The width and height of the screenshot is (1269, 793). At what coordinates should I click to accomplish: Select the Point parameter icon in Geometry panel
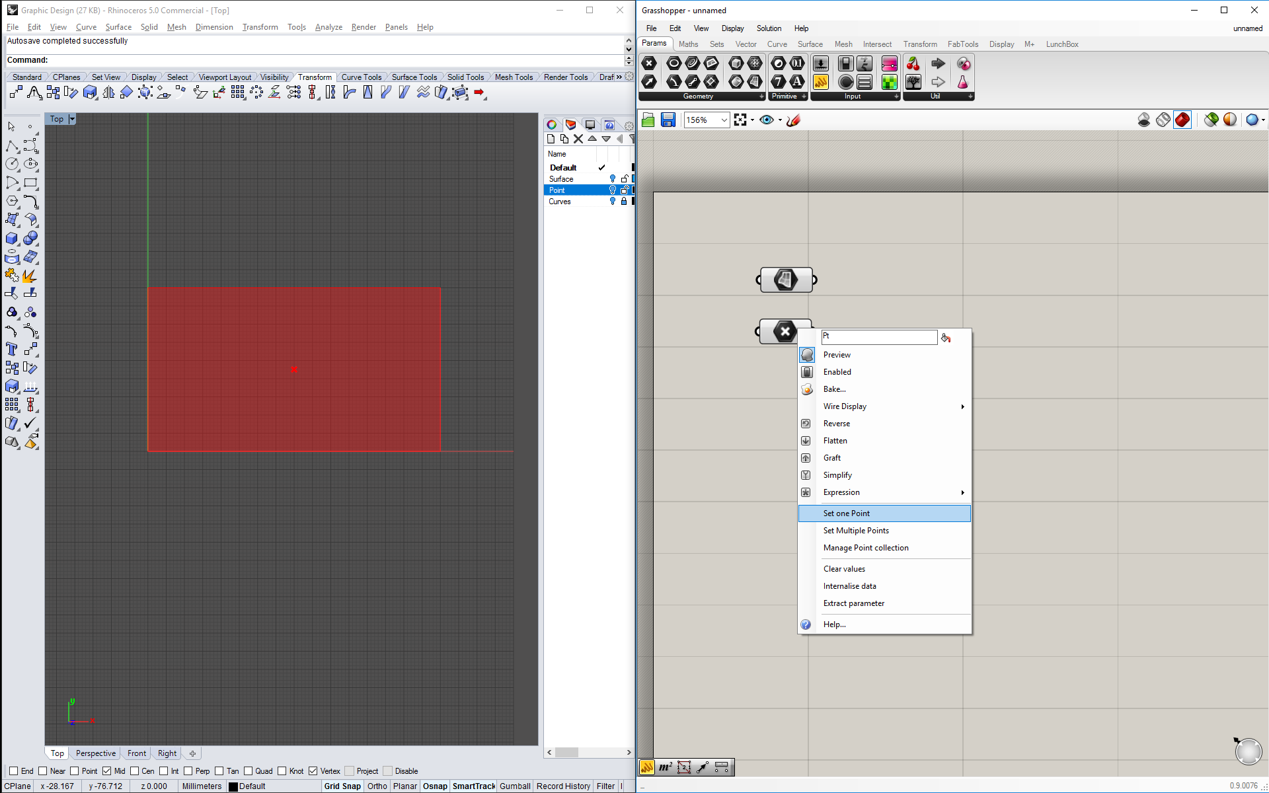[649, 63]
